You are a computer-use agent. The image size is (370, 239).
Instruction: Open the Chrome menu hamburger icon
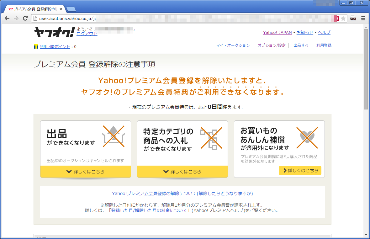[x=363, y=19]
